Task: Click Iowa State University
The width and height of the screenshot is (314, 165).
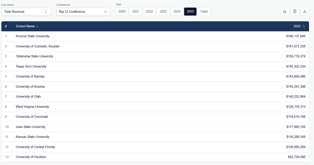Action: pos(31,127)
